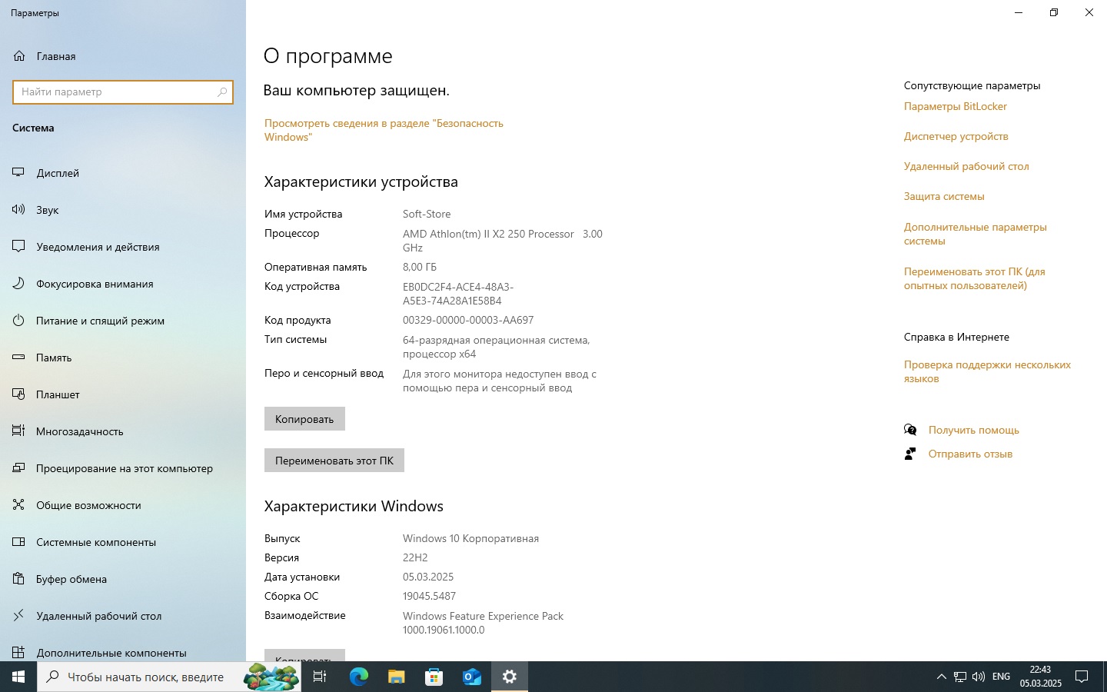Open Параметры BitLocker link

(956, 106)
